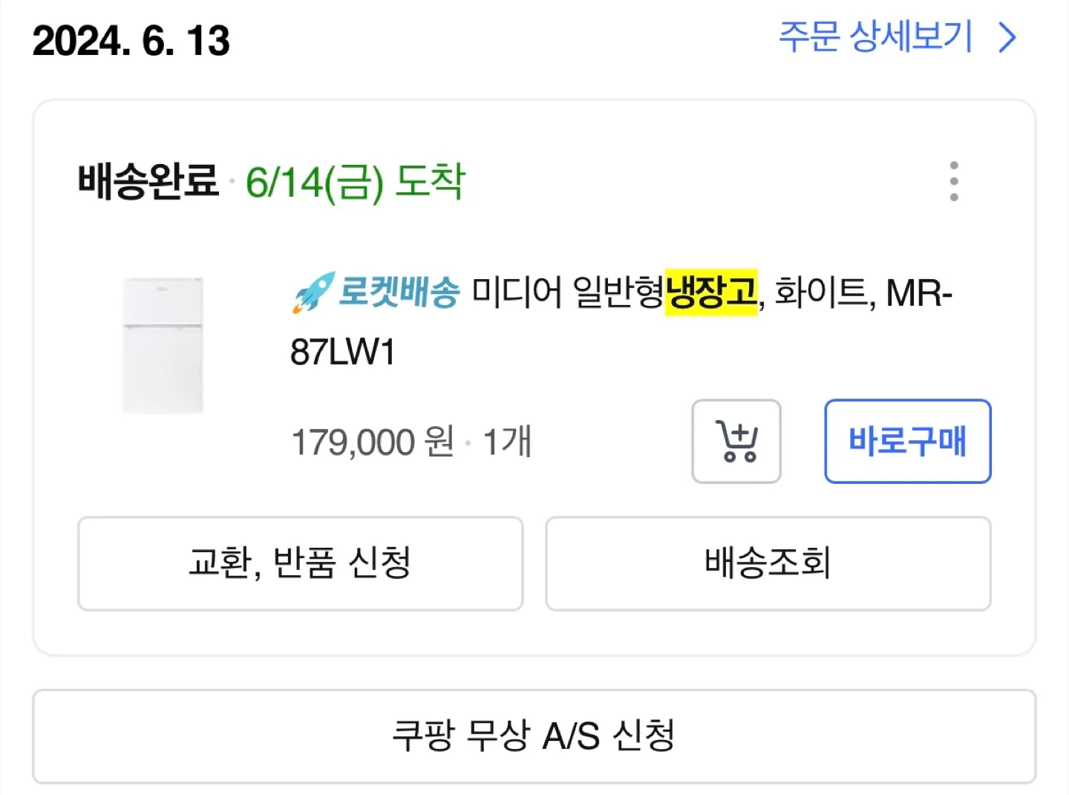Tap the 179,000 원 price text
This screenshot has width=1069, height=795.
(x=373, y=442)
